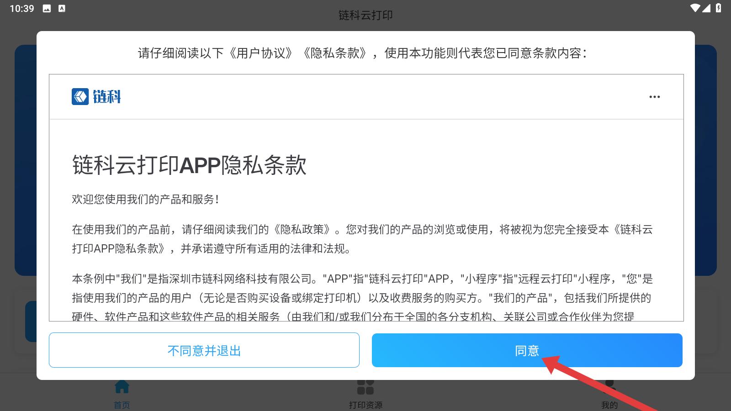The image size is (731, 411).
Task: Click the text 欢迎您使用我们的产品和服务！
Action: (x=146, y=200)
